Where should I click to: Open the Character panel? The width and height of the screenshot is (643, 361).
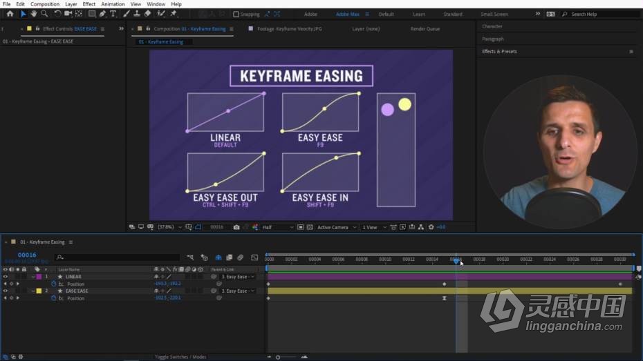click(492, 26)
